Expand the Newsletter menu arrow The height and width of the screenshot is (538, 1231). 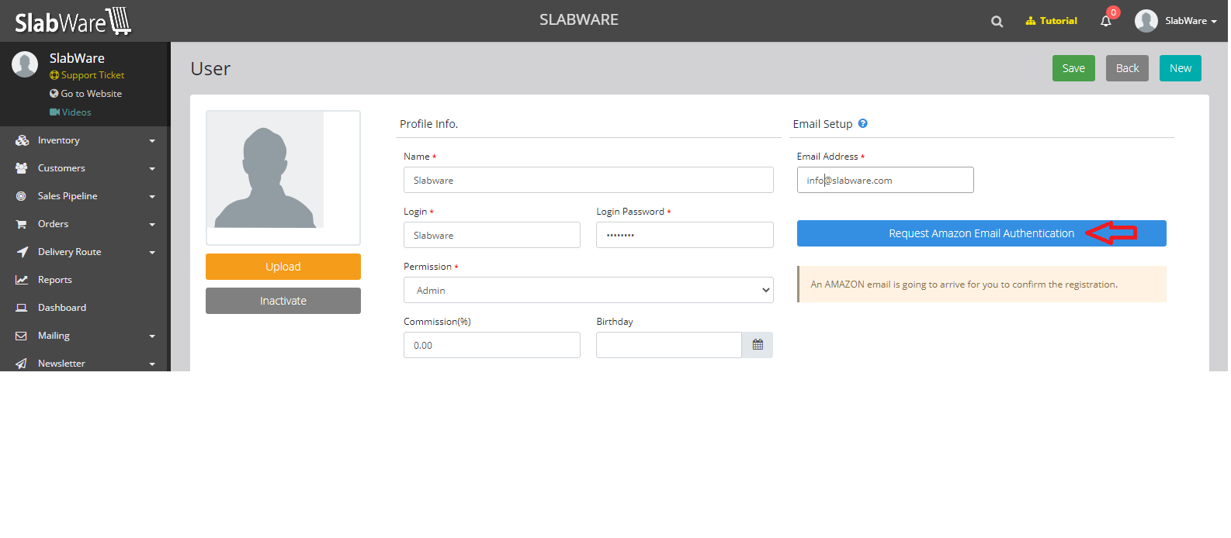pyautogui.click(x=152, y=364)
